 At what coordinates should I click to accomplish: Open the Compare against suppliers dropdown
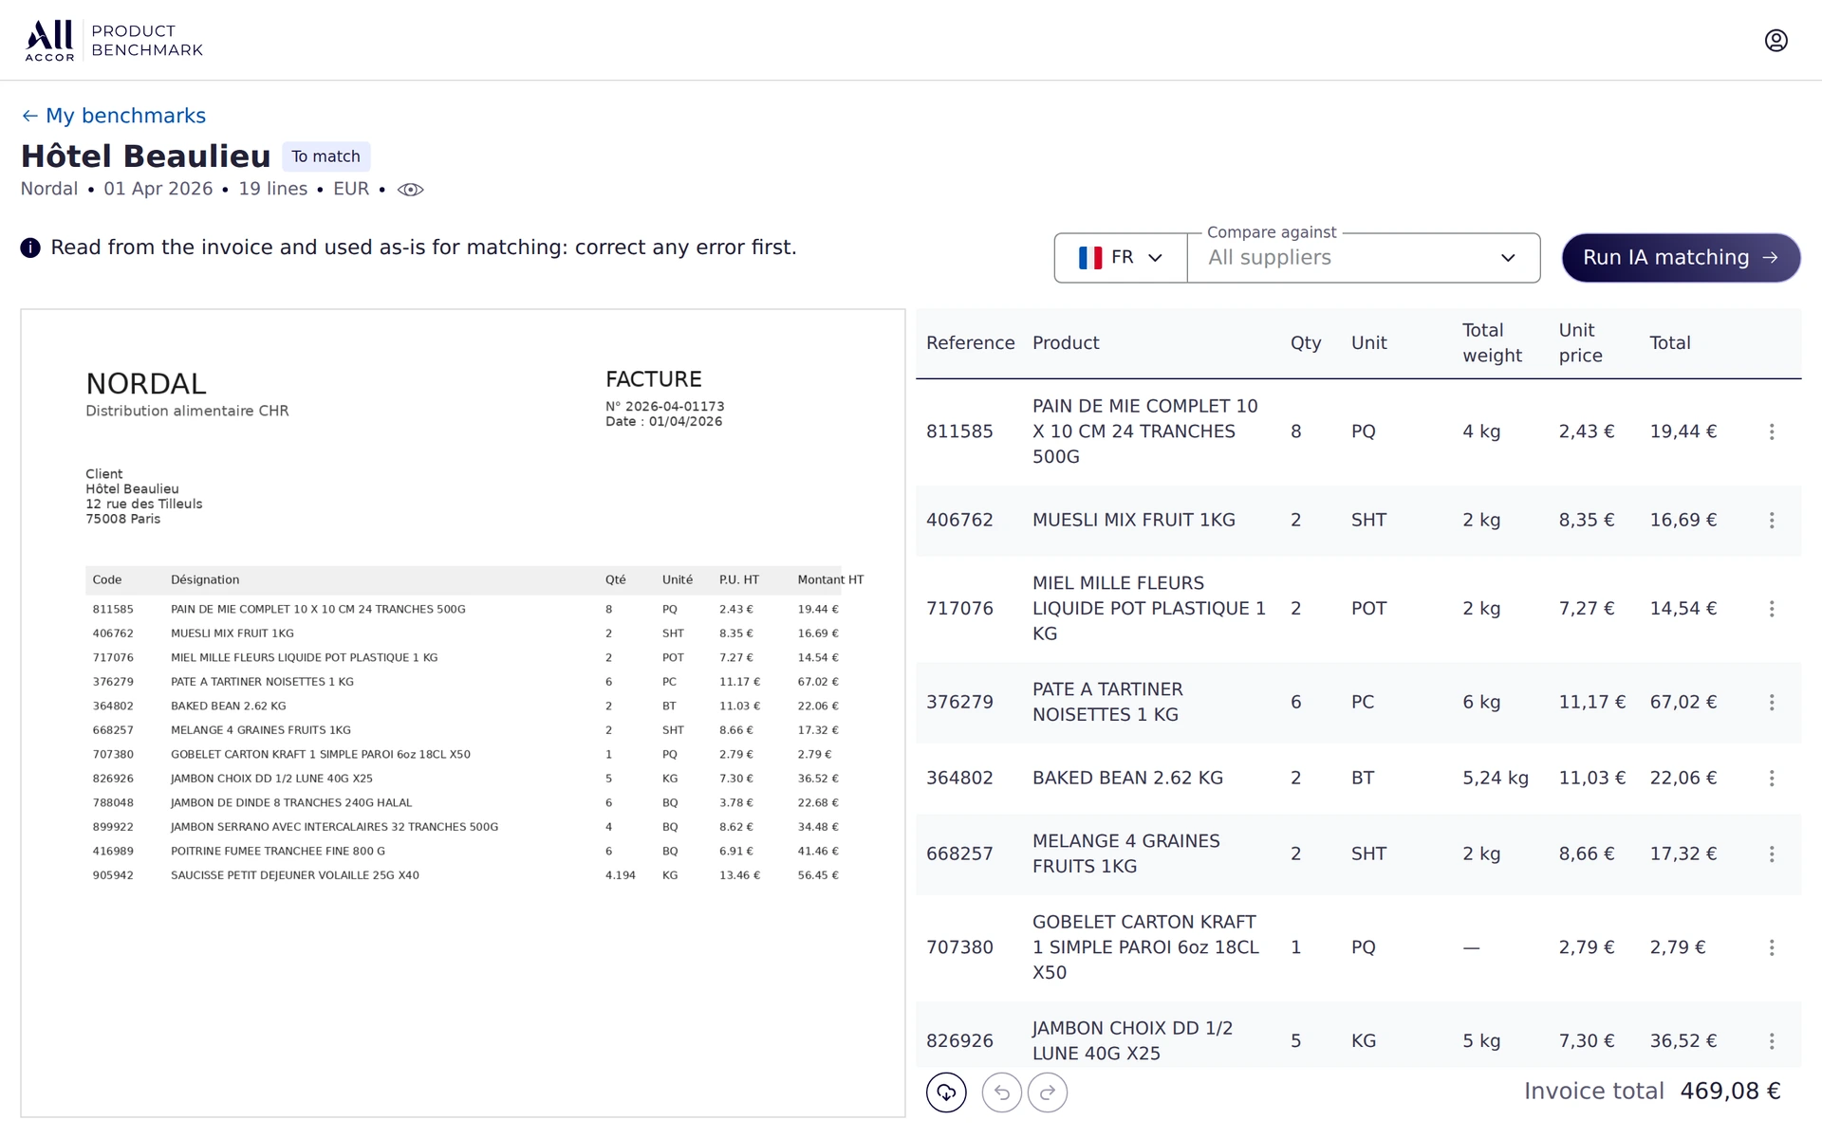(x=1363, y=258)
